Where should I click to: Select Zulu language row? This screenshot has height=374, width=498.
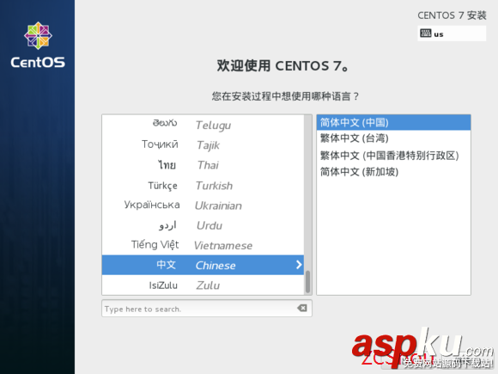pos(203,285)
